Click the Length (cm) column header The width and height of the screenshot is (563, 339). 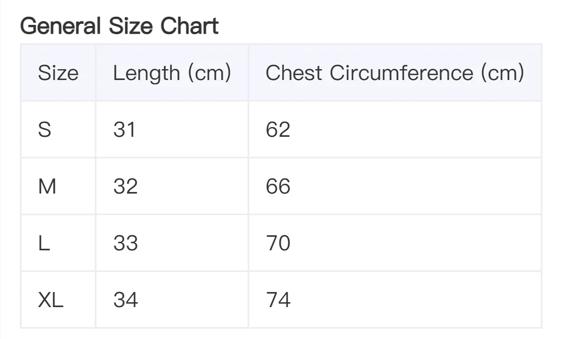pos(172,73)
